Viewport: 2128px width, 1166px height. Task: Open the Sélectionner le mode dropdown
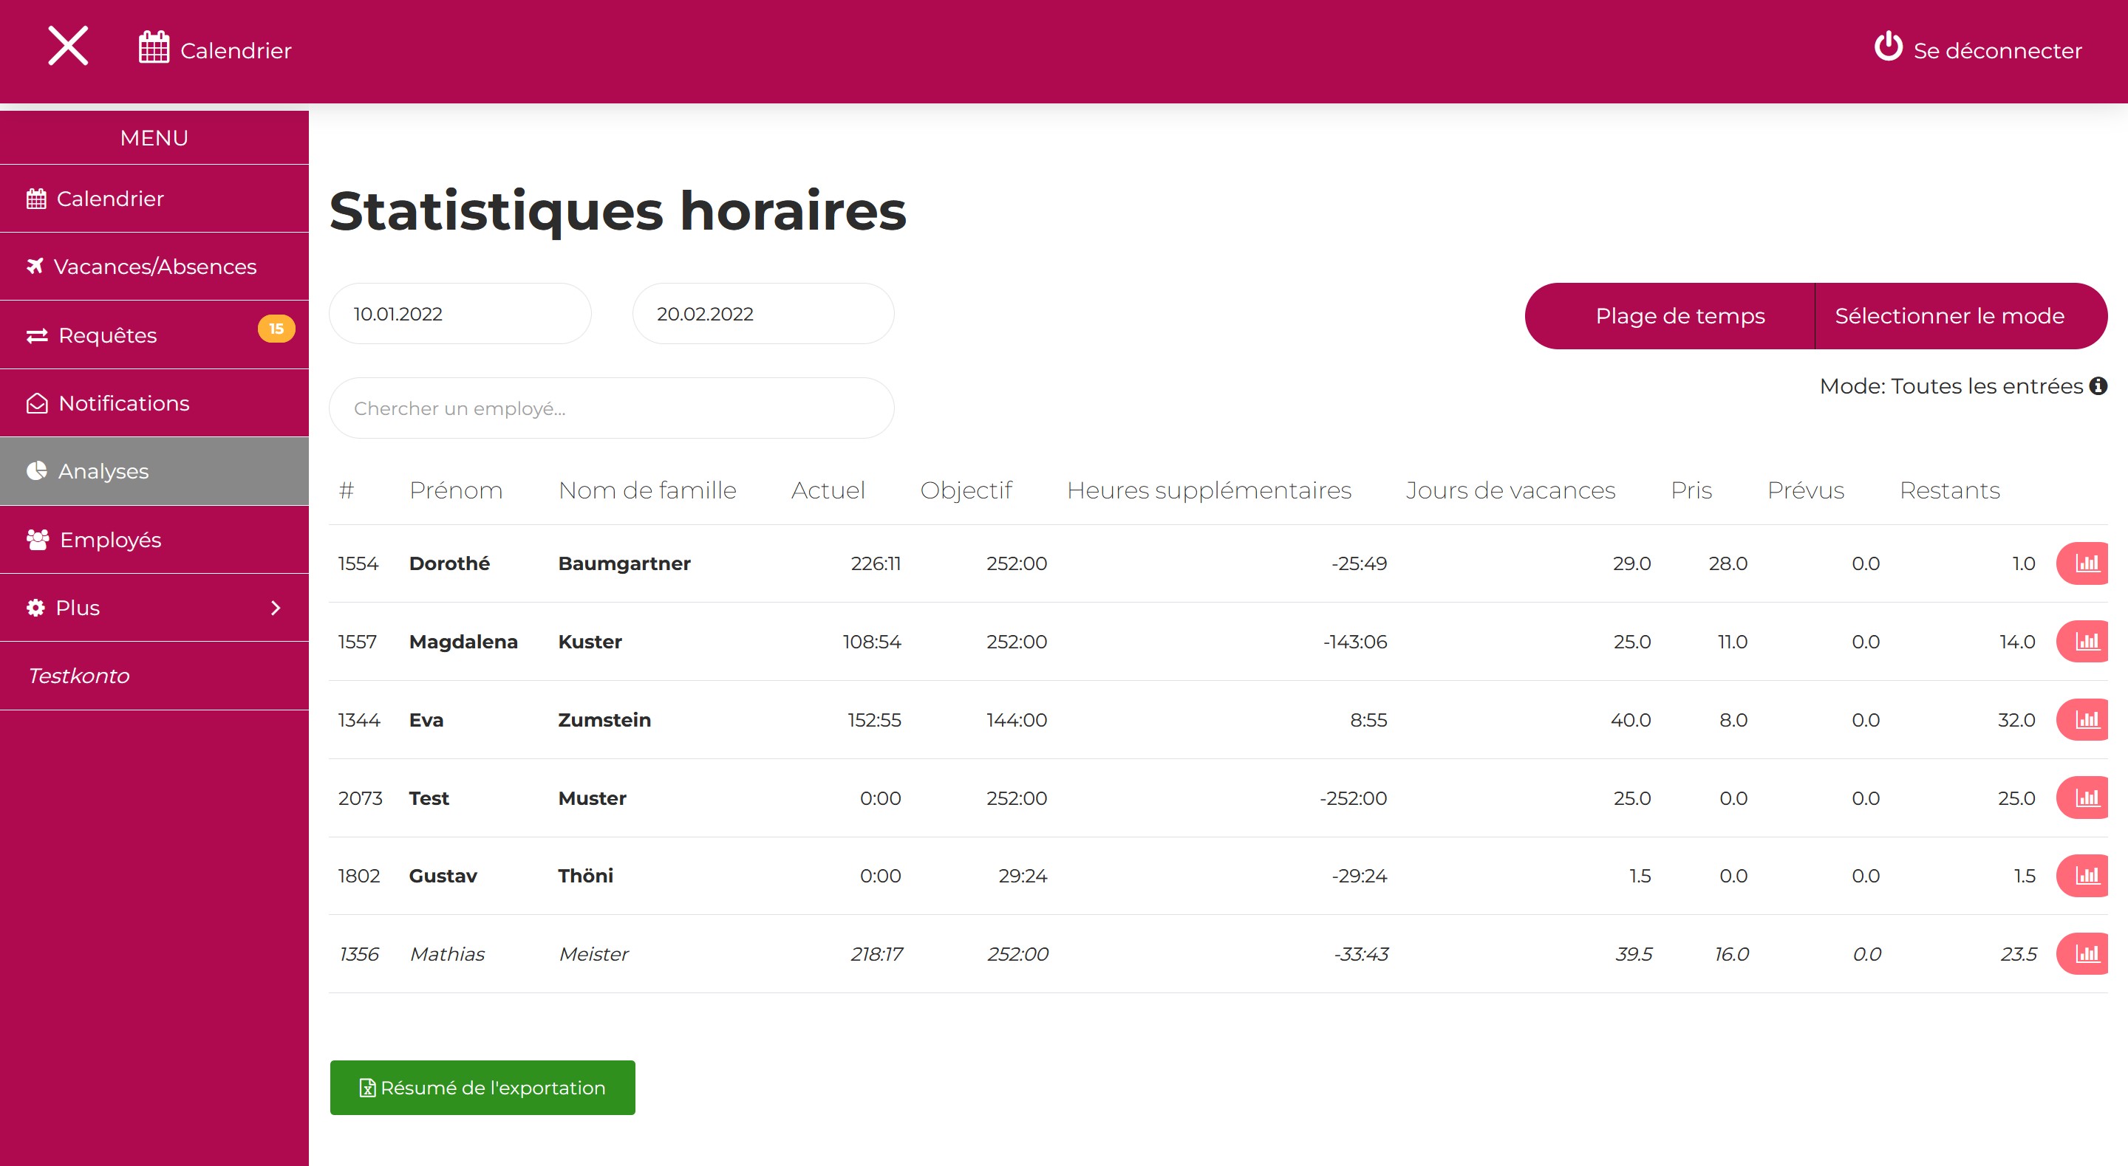point(1950,316)
